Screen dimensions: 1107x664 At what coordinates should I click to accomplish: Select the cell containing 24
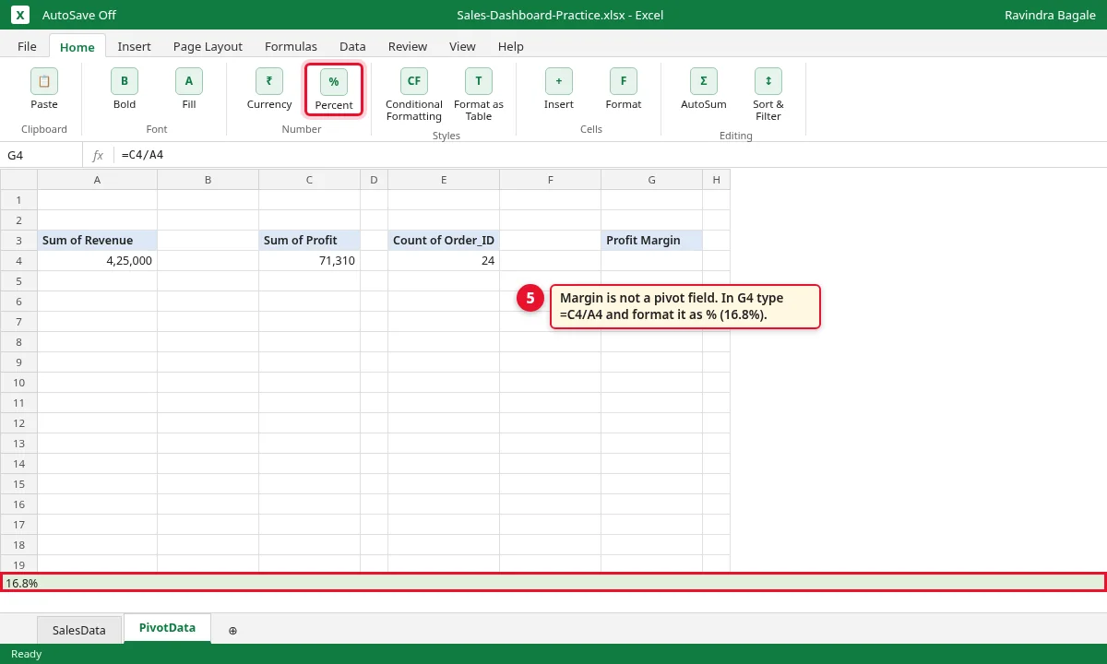coord(444,261)
